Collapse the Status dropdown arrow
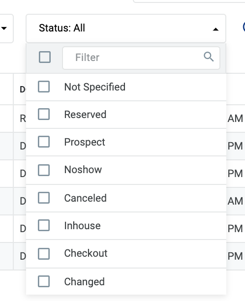This screenshot has height=301, width=245. tap(215, 29)
